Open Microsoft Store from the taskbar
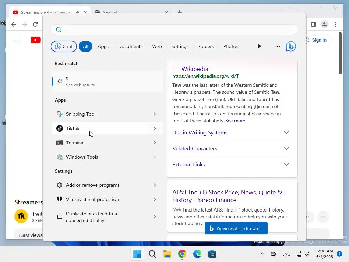 pyautogui.click(x=212, y=254)
